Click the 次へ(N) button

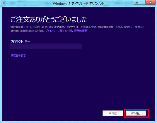(x=136, y=113)
